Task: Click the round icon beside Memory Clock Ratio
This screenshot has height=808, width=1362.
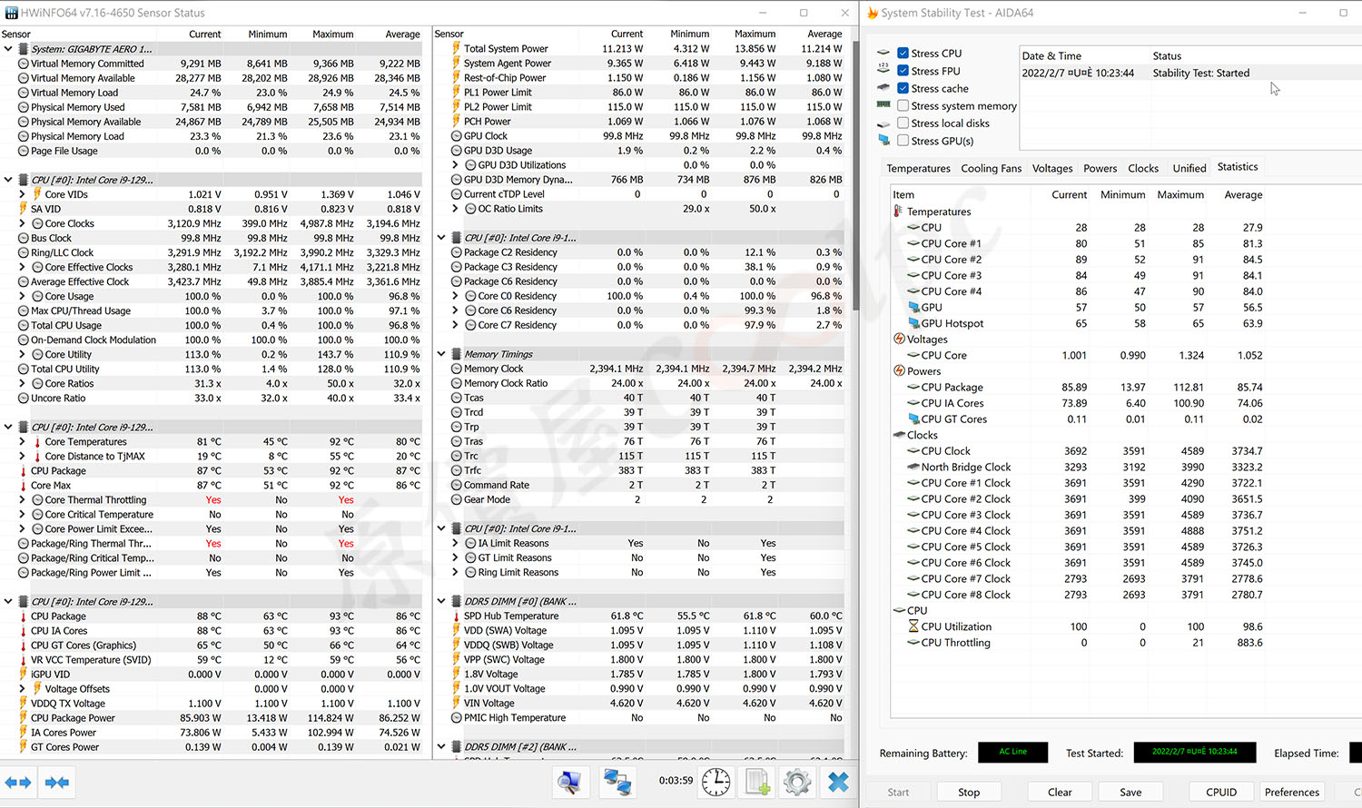Action: point(457,383)
